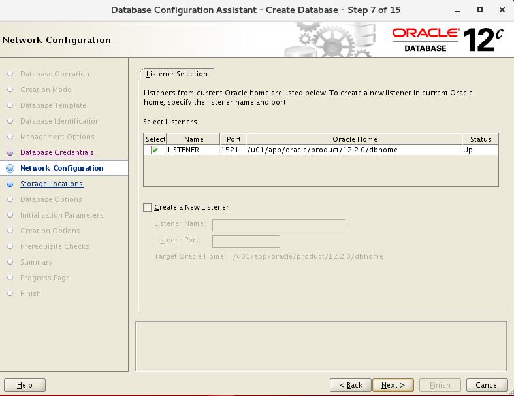This screenshot has height=396, width=514.
Task: Click Prerequisite Checks step in sidebar
Action: point(55,246)
